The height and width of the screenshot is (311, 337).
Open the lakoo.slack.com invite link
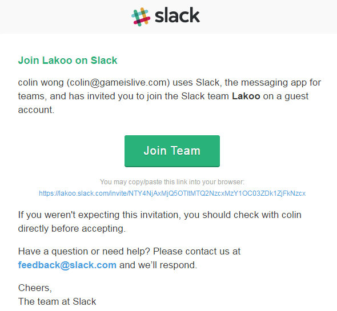coord(172,193)
